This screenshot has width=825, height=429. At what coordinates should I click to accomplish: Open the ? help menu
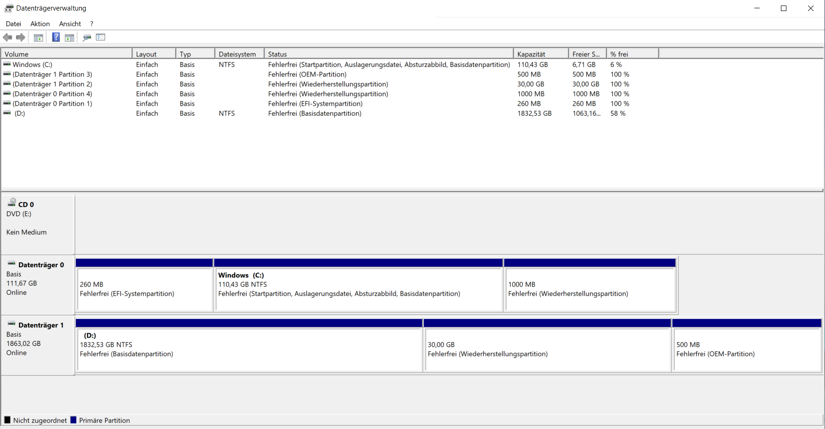(92, 24)
